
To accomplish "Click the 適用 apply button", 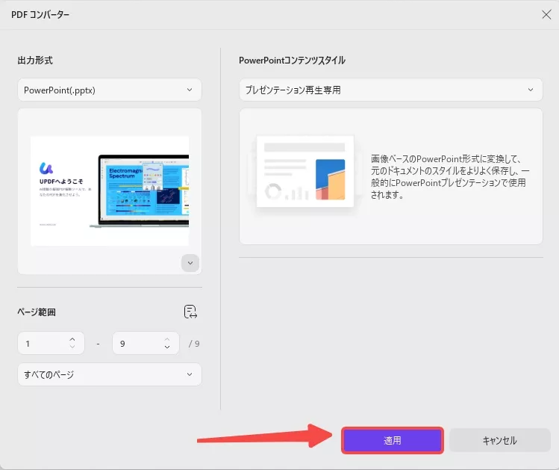I will [392, 440].
